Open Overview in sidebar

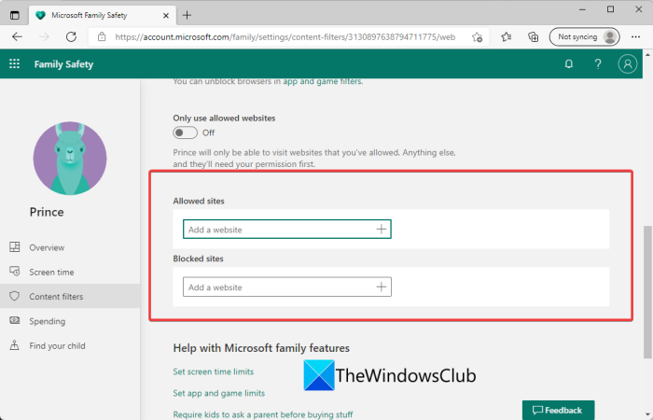point(70,247)
